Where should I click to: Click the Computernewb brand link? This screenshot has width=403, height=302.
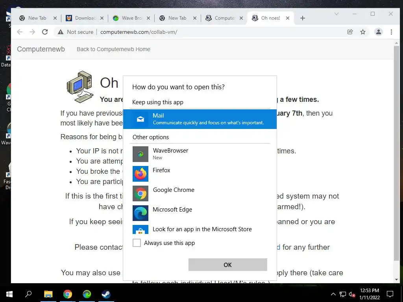(41, 49)
